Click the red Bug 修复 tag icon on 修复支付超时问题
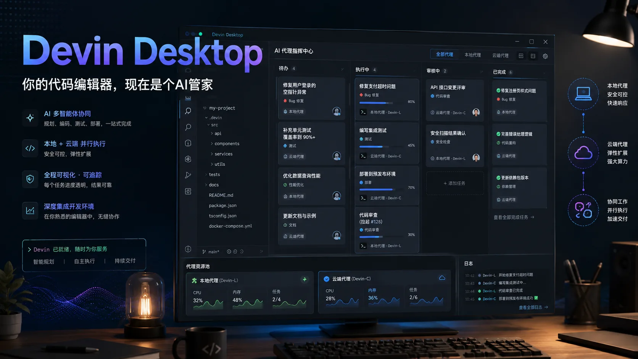This screenshot has height=359, width=638. coord(361,95)
